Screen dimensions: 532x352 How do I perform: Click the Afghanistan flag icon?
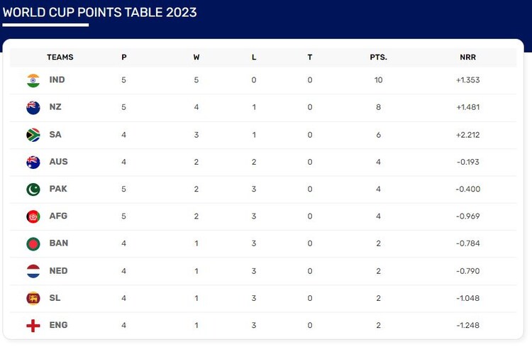(x=33, y=216)
